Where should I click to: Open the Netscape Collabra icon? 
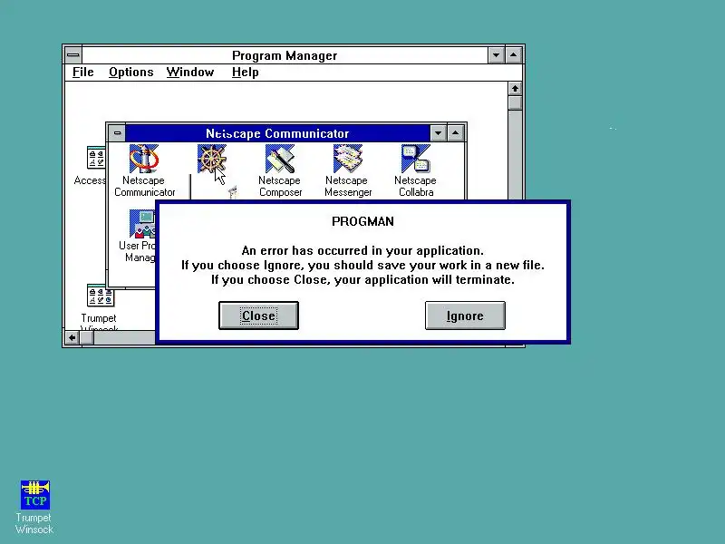coord(416,160)
